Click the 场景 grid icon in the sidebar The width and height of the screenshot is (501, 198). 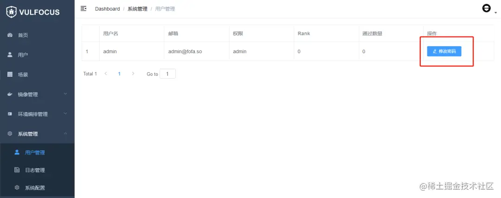(x=10, y=74)
